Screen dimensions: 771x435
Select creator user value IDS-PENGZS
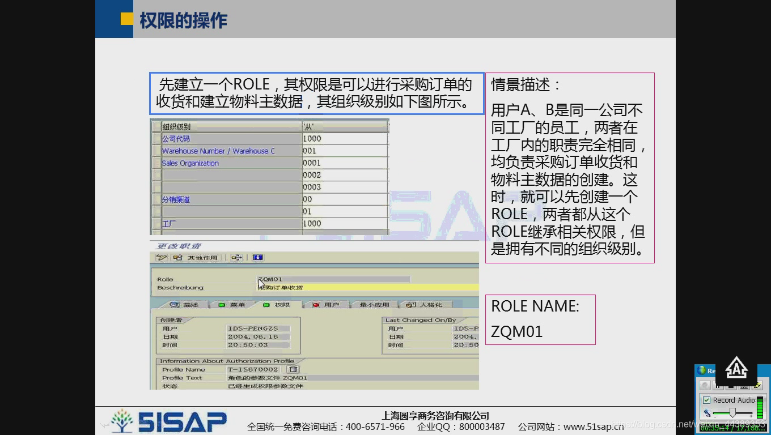[x=258, y=329]
